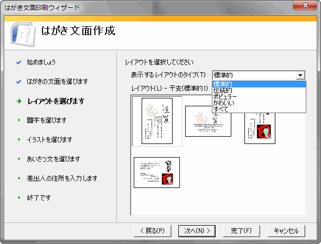Select the vertical red snake stamp layout

coord(260,128)
